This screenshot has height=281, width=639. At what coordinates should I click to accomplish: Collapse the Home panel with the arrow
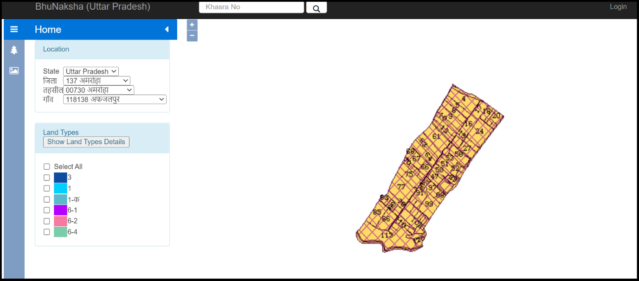(167, 29)
